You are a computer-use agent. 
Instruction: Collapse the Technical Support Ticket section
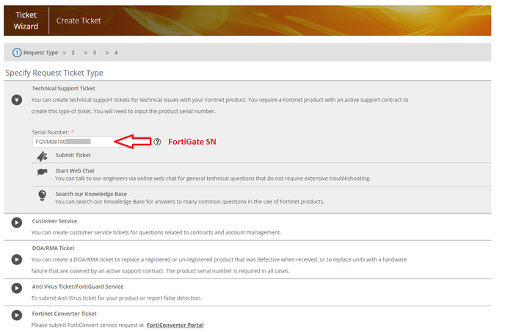pos(17,100)
